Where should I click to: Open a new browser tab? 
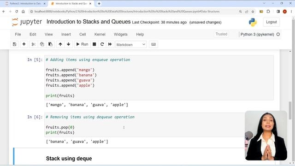(x=99, y=4)
